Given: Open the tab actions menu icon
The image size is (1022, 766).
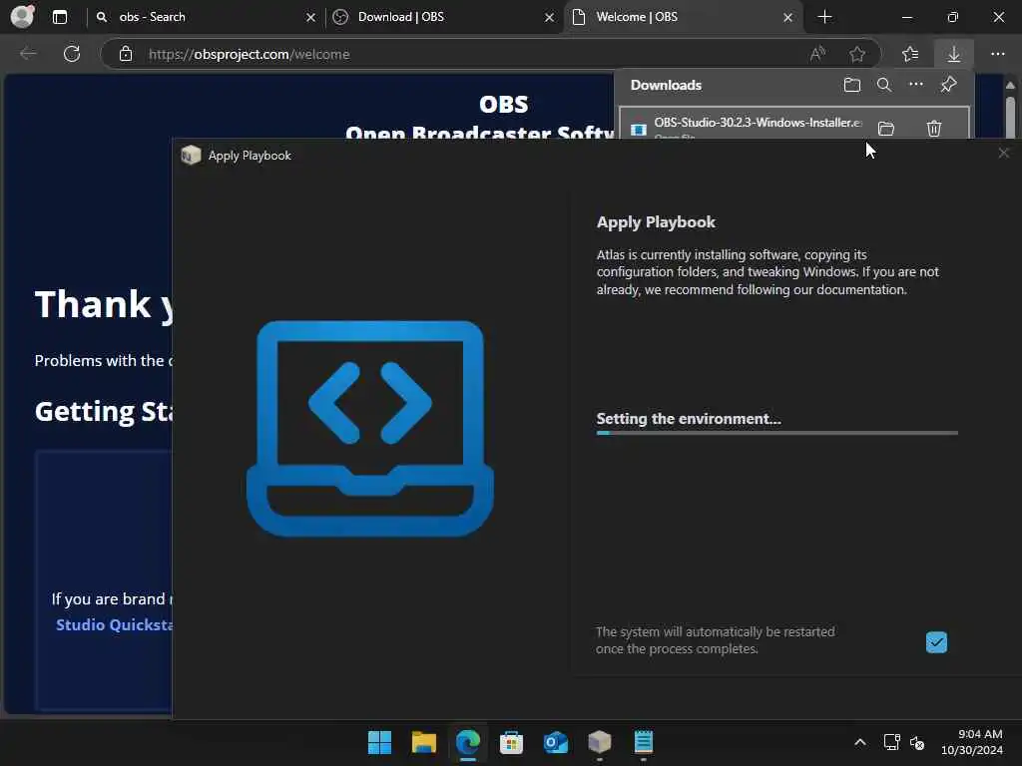Looking at the screenshot, I should point(59,17).
